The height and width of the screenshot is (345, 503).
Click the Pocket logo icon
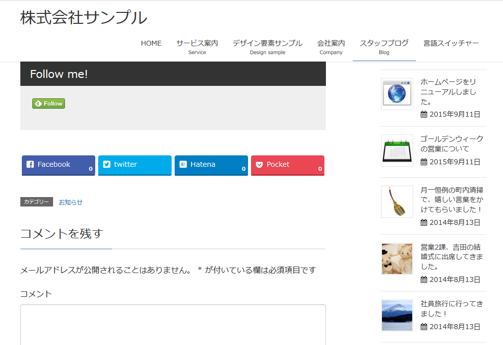259,164
